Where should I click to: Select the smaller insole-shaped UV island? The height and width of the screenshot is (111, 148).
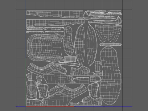click(x=69, y=41)
